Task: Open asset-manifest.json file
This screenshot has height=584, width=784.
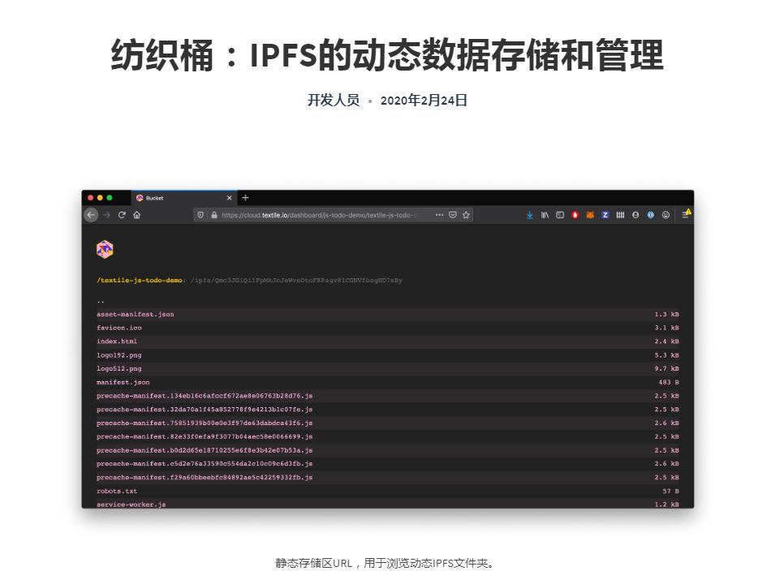Action: pyautogui.click(x=136, y=314)
